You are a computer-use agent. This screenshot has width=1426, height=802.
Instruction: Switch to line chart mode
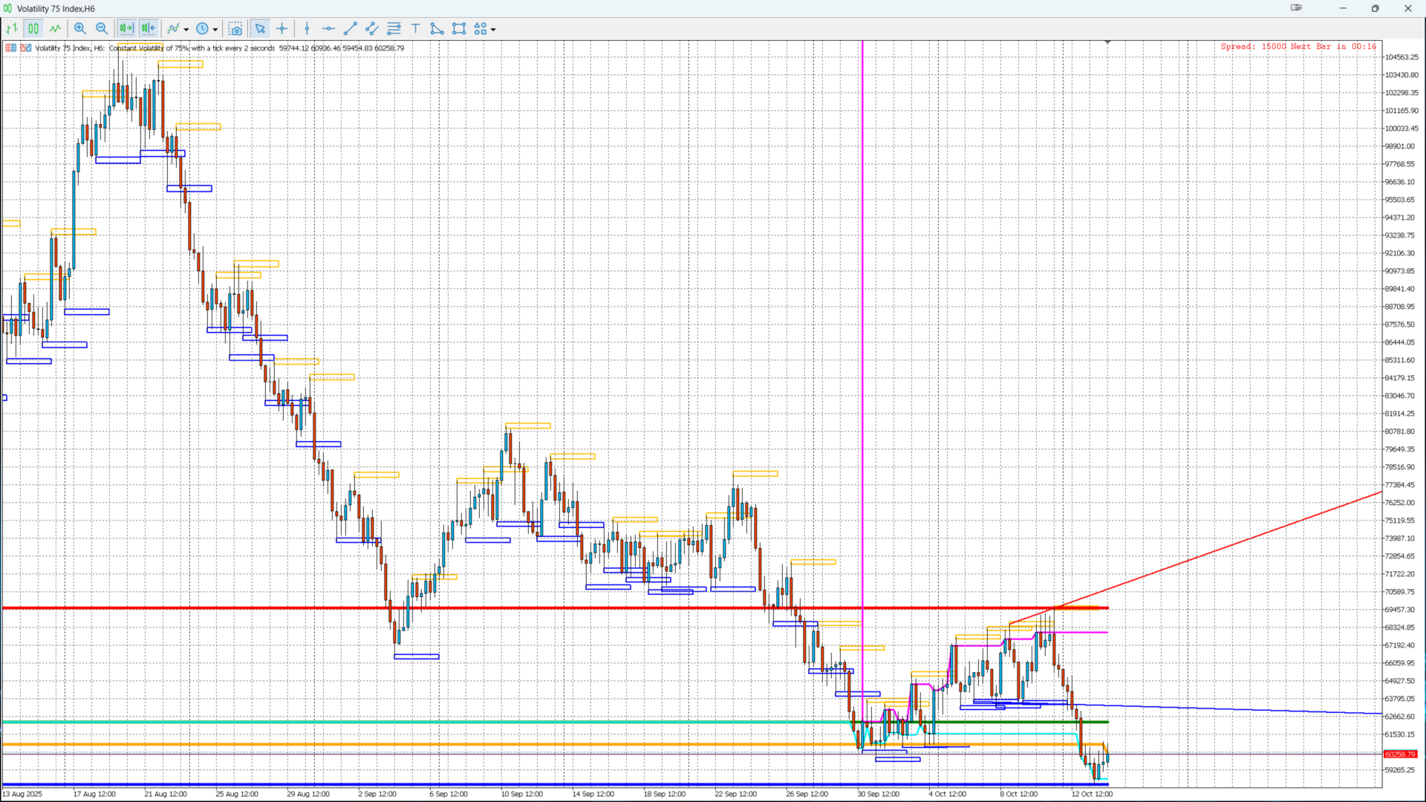pos(55,28)
